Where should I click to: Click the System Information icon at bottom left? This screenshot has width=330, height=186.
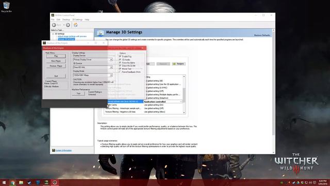tap(54, 150)
